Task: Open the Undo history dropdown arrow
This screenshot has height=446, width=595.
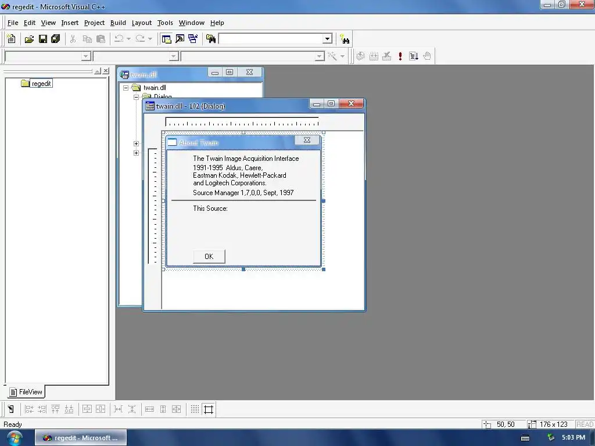Action: [x=128, y=39]
